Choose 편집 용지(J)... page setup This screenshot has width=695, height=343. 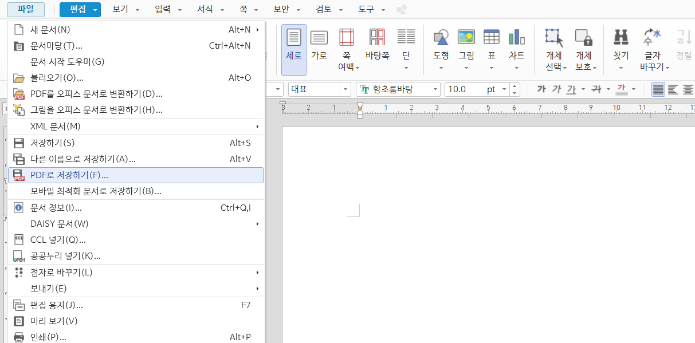136,305
